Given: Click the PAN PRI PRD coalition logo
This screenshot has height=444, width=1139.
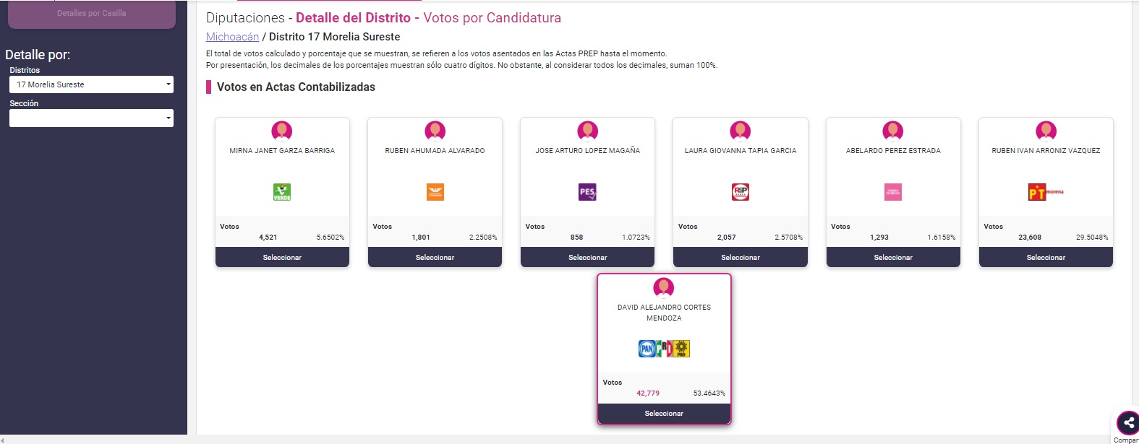Looking at the screenshot, I should (664, 349).
